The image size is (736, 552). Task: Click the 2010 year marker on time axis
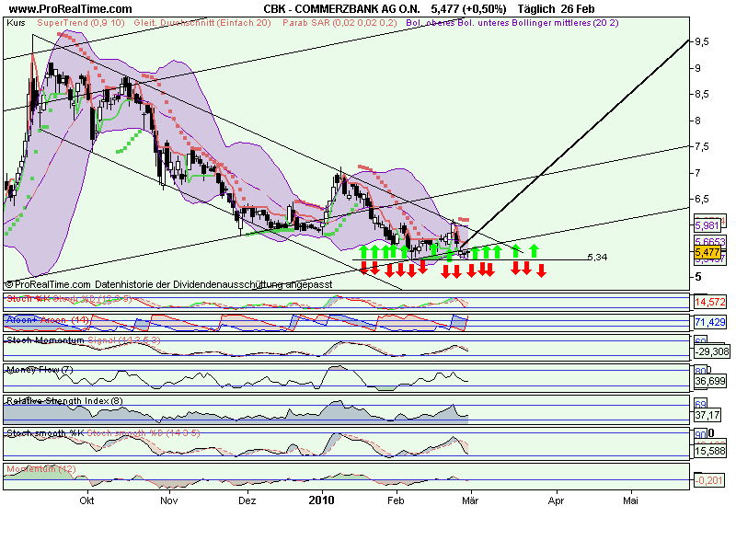point(321,500)
